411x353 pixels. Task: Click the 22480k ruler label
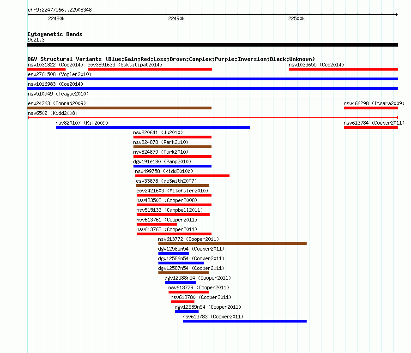pyautogui.click(x=56, y=18)
